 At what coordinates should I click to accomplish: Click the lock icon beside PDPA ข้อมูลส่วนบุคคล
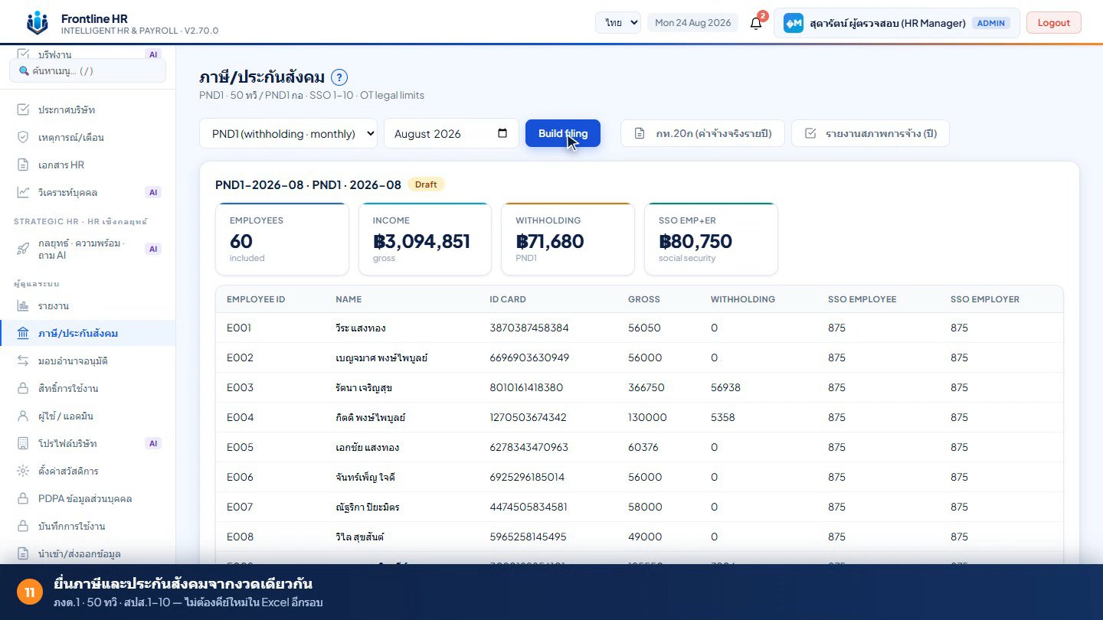[23, 498]
